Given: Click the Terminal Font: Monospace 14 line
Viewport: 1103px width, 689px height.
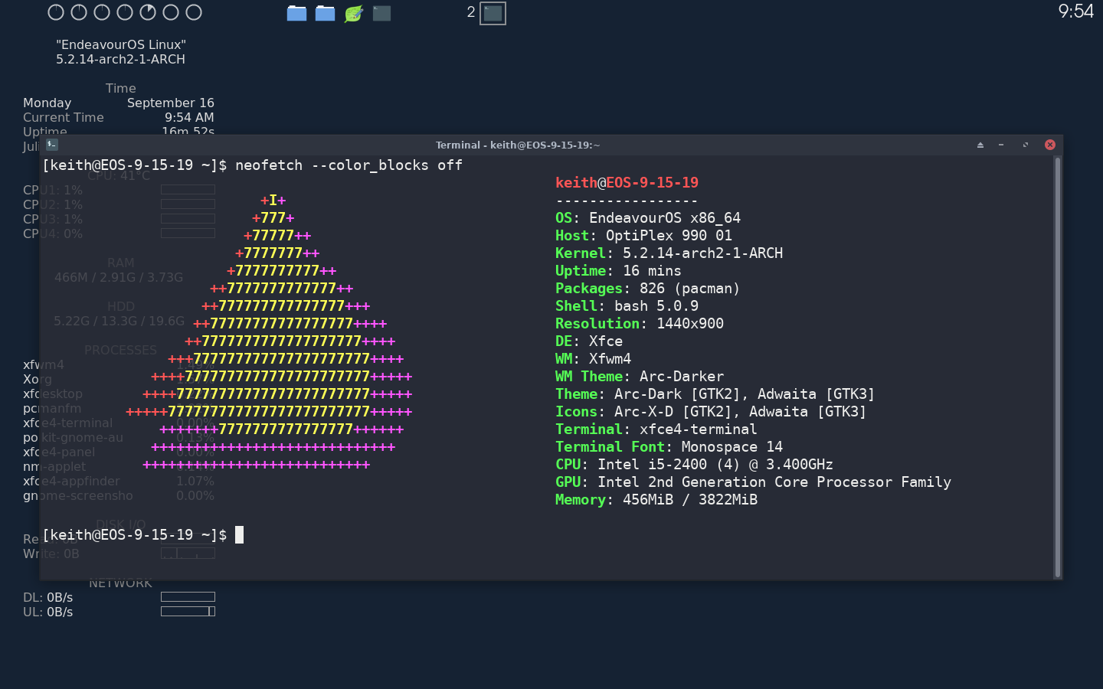Looking at the screenshot, I should tap(669, 447).
